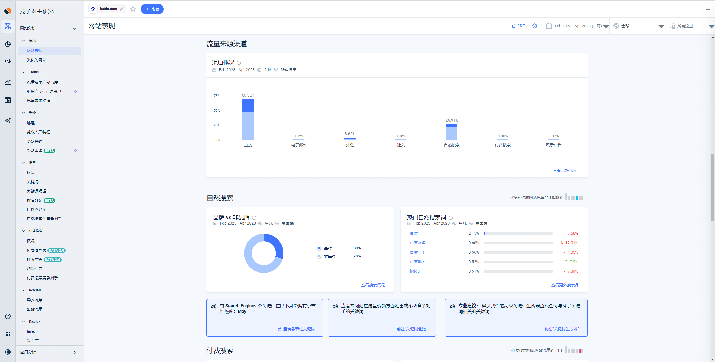Image resolution: width=715 pixels, height=362 pixels.
Task: Click the megaphone marketing icon in sidebar
Action: [8, 62]
